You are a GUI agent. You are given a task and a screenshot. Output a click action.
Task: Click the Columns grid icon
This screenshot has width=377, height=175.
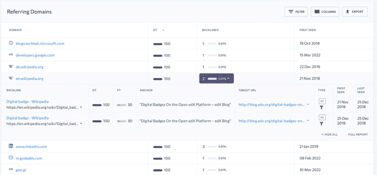[317, 11]
